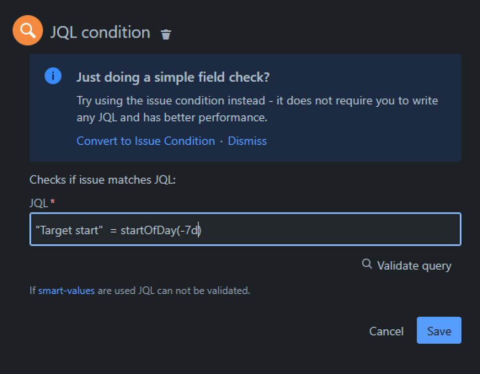Image resolution: width=480 pixels, height=374 pixels.
Task: Cancel the JQL condition editing
Action: click(x=386, y=331)
